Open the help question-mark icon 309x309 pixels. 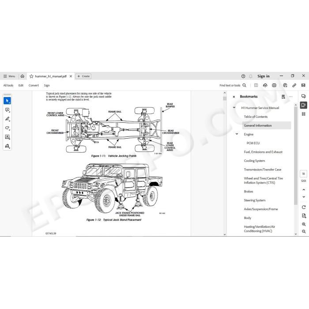tap(243, 76)
